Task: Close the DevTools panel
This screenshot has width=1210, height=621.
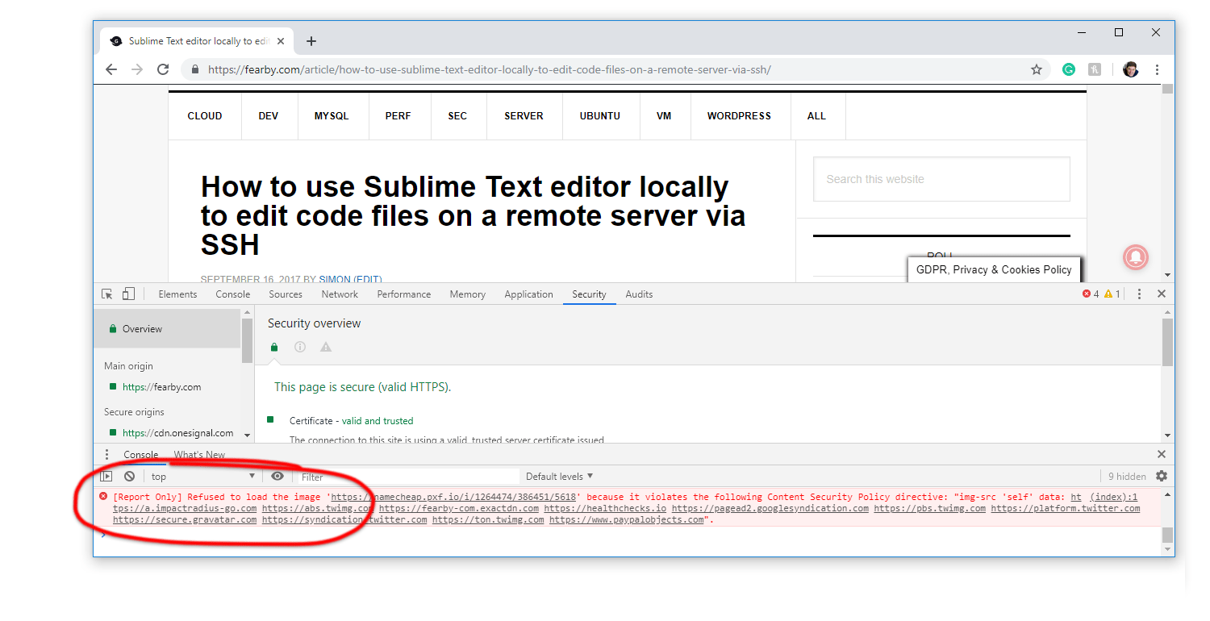Action: tap(1162, 294)
